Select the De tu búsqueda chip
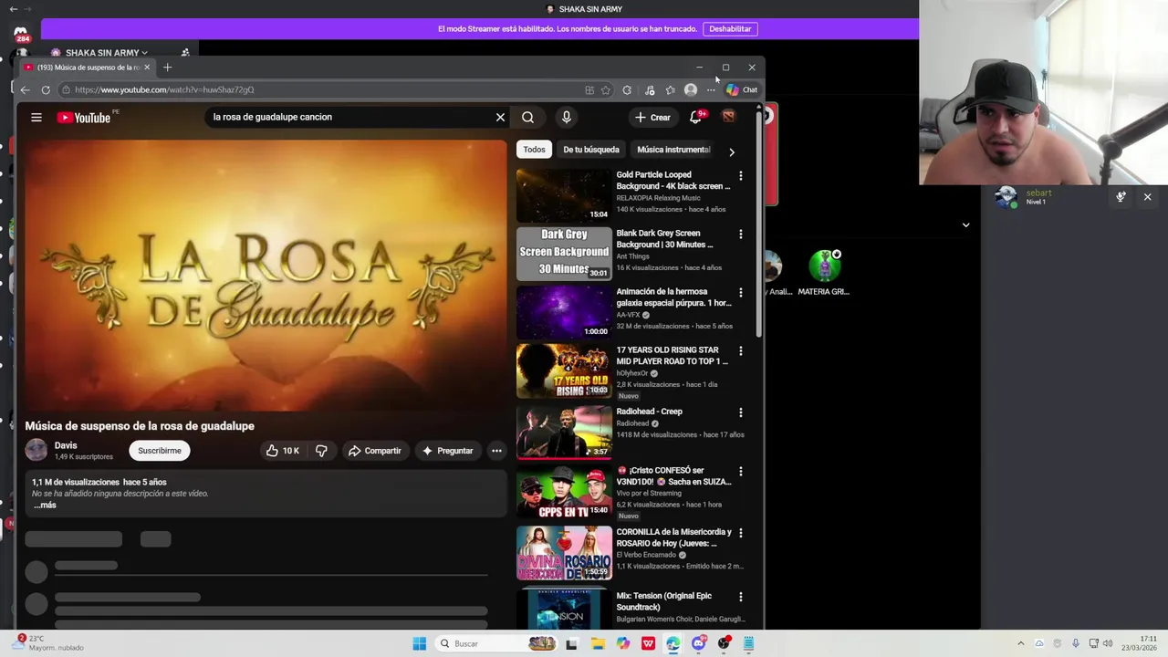Viewport: 1168px width, 657px height. 591,150
